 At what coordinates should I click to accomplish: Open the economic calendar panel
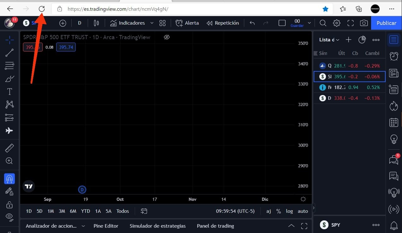(x=394, y=122)
